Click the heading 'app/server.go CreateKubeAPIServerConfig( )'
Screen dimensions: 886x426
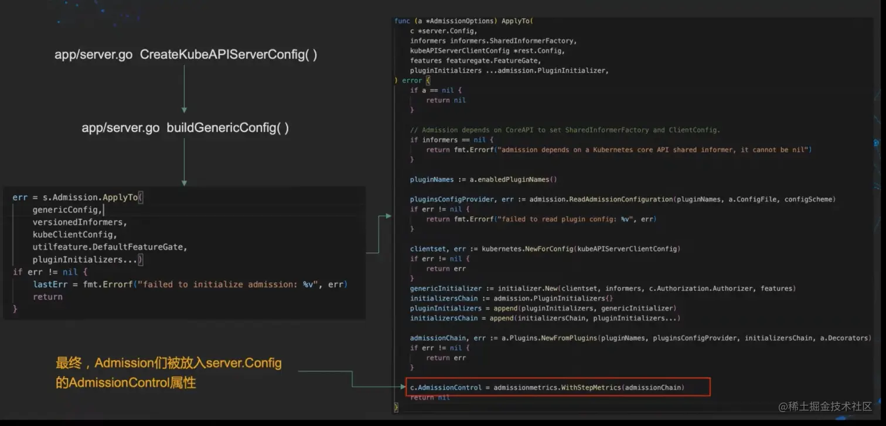coord(186,55)
